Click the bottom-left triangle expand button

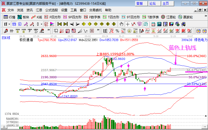coord(4,127)
